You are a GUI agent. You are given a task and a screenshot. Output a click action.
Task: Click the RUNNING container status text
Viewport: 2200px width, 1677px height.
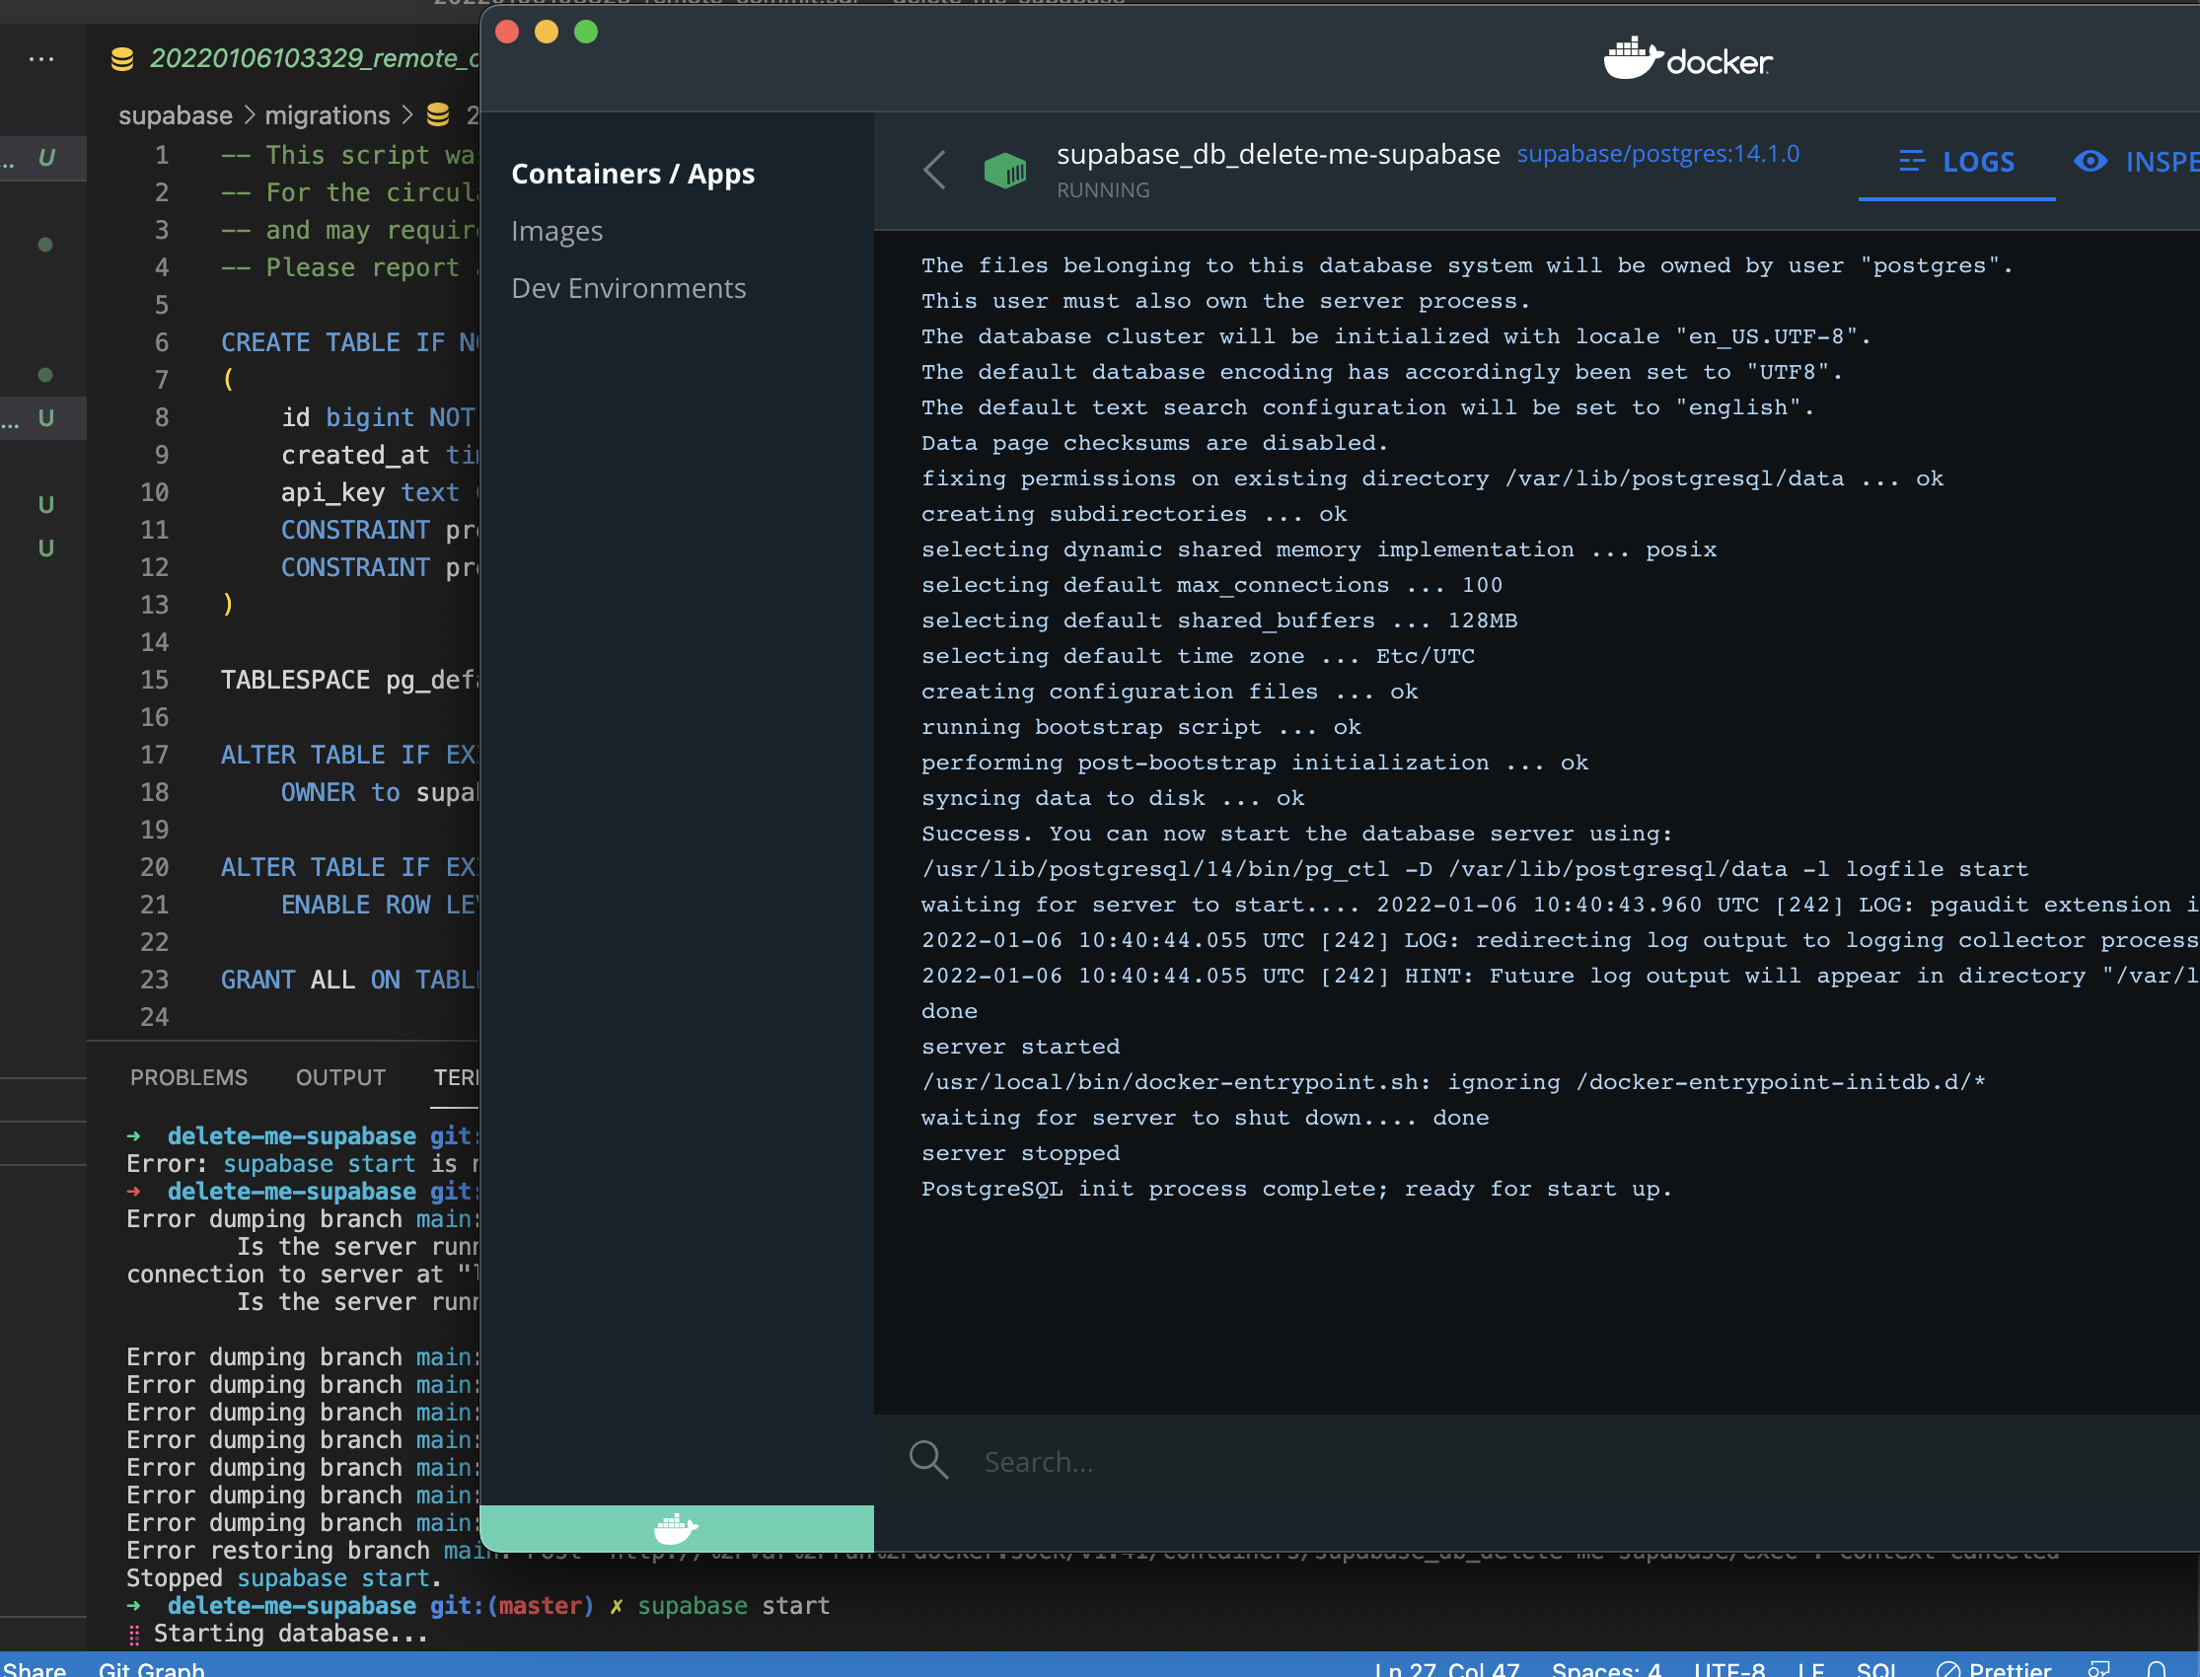1103,189
